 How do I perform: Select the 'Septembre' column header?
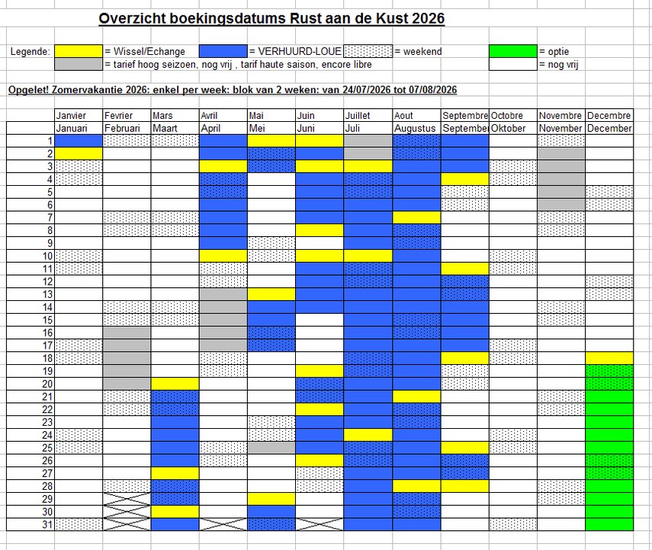(465, 116)
